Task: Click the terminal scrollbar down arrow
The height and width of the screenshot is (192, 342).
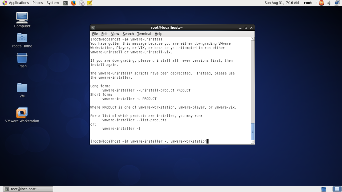Action: 252,142
